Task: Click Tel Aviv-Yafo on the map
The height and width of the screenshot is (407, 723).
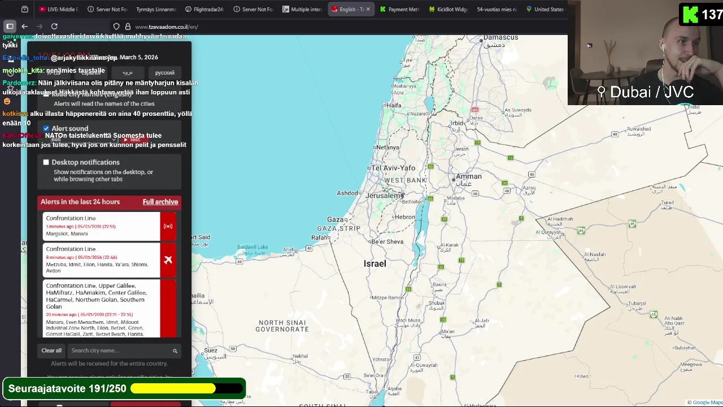Action: [393, 168]
